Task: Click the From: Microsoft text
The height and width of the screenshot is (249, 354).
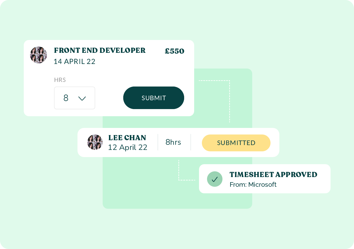Action: point(253,184)
